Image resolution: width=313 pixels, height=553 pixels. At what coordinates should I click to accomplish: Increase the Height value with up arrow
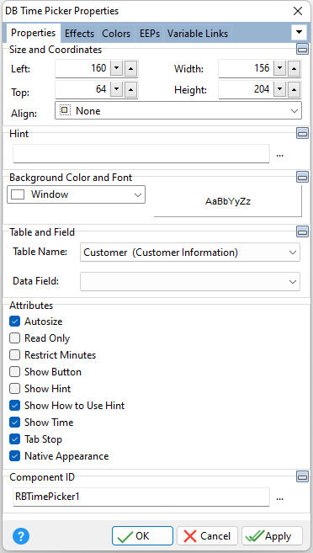coord(294,90)
